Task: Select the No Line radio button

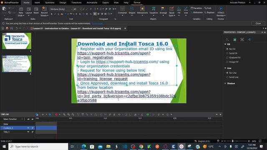Action: [x=227, y=73]
